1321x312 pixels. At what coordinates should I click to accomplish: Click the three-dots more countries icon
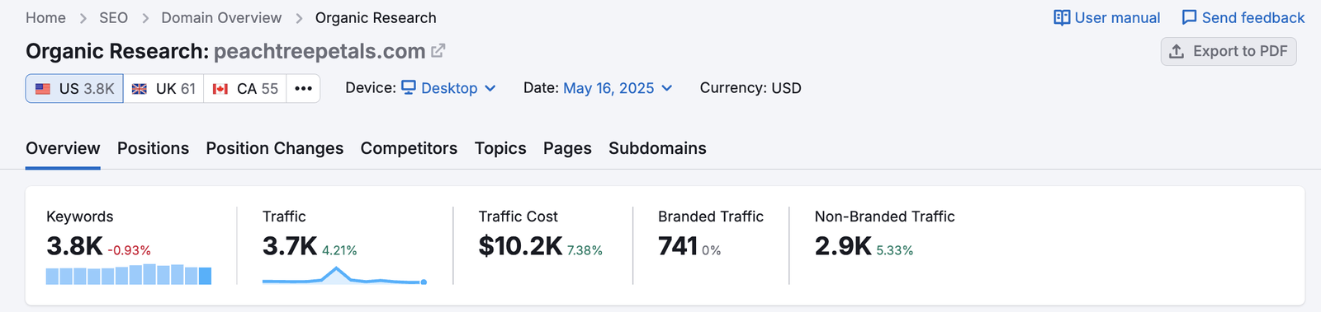coord(303,88)
